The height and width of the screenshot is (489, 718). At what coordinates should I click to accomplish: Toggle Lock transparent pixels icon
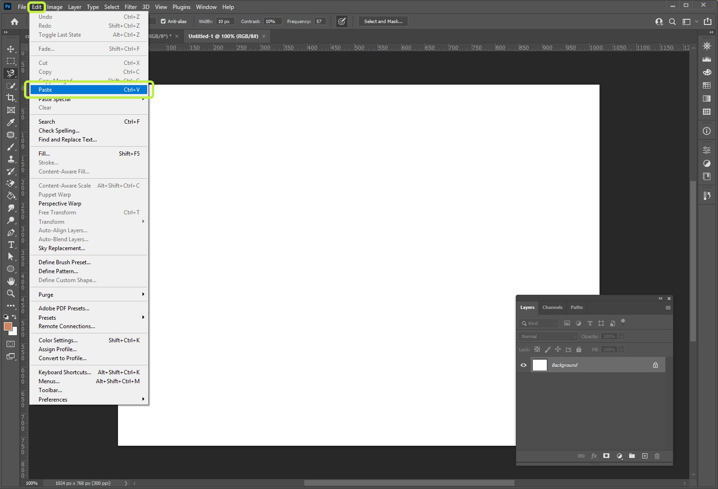tap(537, 349)
